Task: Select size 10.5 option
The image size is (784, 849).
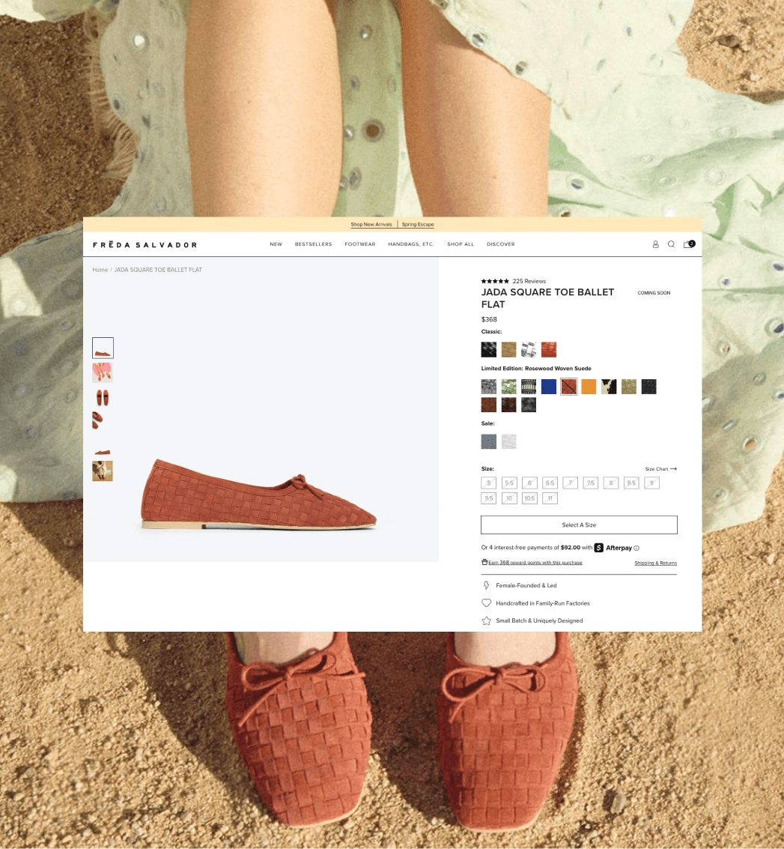Action: point(529,498)
